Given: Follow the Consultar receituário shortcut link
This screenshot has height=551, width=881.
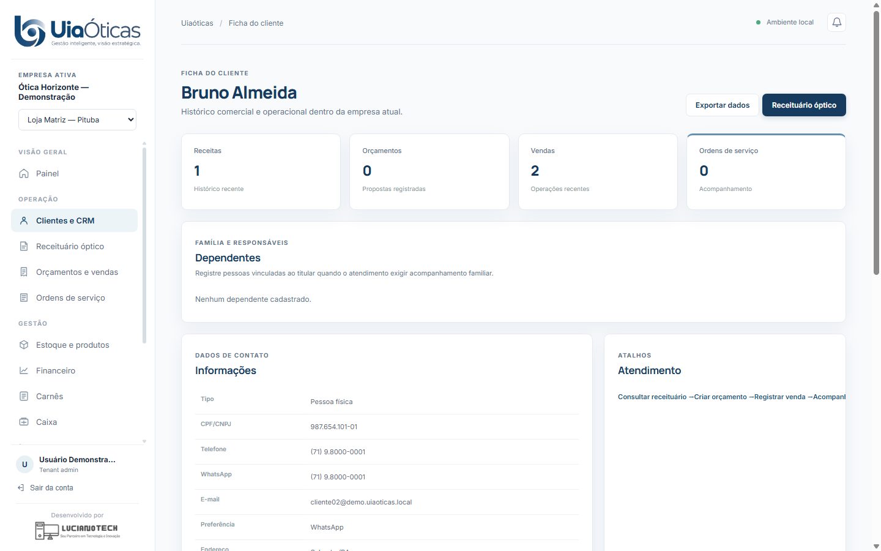Looking at the screenshot, I should point(656,397).
